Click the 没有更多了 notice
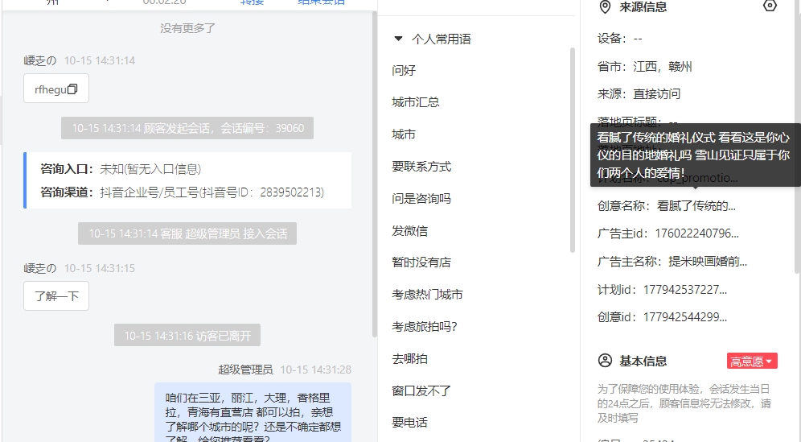Image resolution: width=801 pixels, height=442 pixels. (187, 28)
